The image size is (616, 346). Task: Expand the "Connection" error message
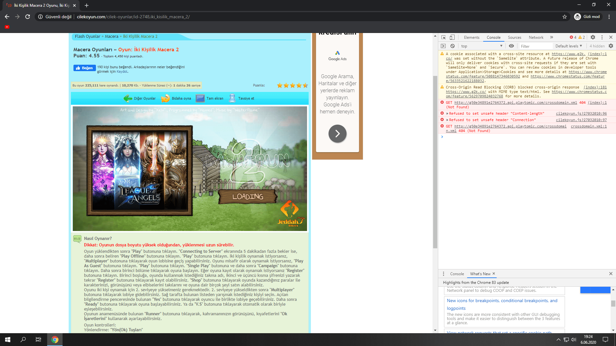click(x=447, y=120)
